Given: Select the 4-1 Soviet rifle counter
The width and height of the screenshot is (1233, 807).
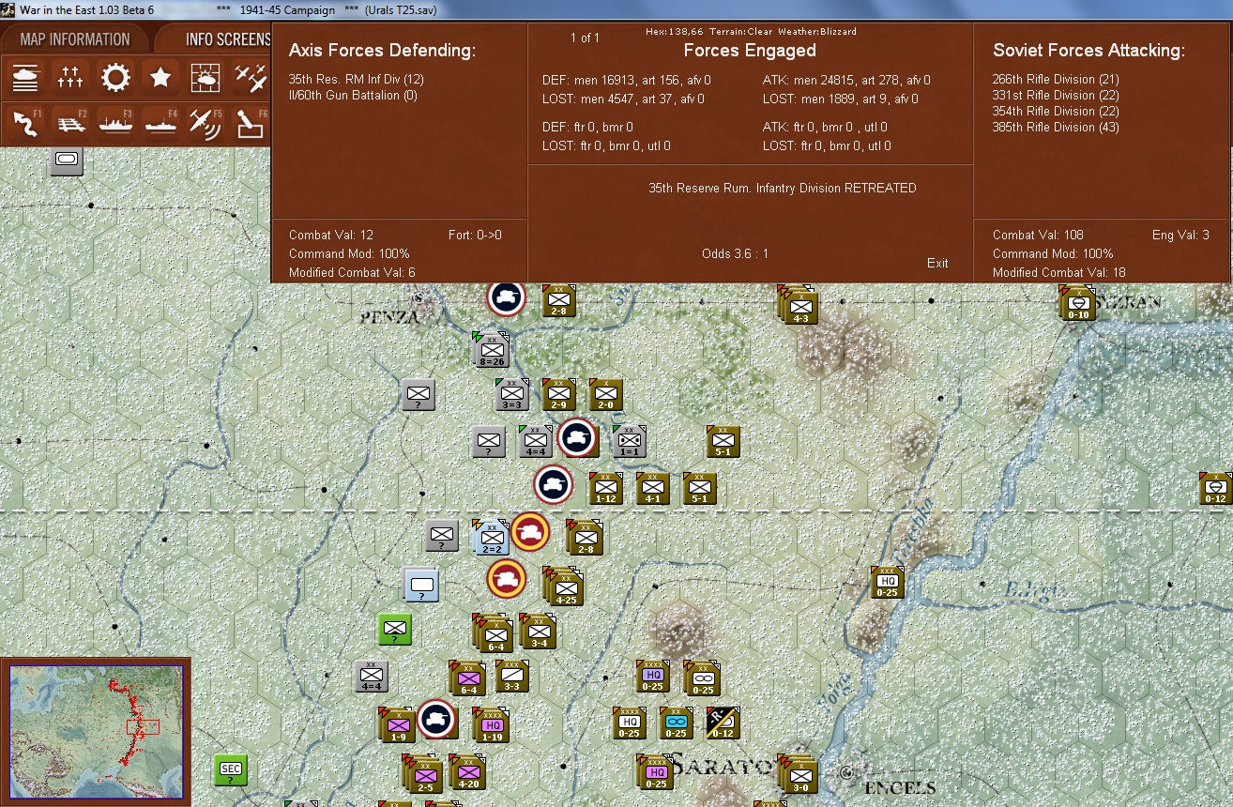Looking at the screenshot, I should pyautogui.click(x=653, y=488).
